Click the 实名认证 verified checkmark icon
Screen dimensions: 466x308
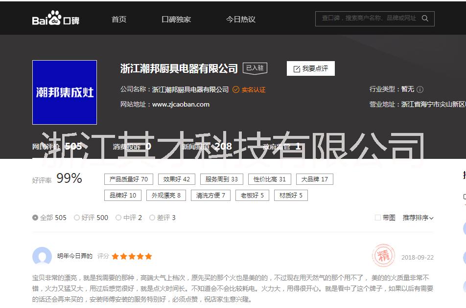tap(235, 89)
